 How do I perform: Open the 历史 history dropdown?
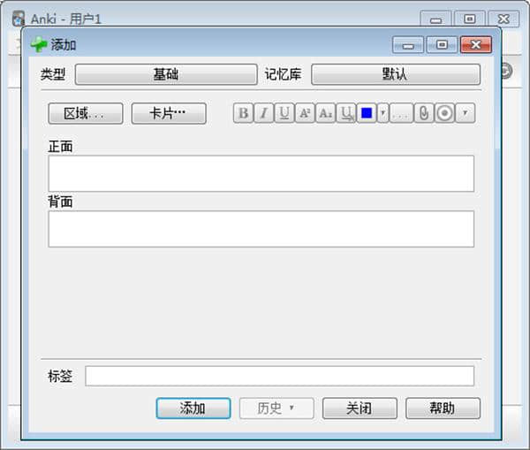tap(276, 408)
